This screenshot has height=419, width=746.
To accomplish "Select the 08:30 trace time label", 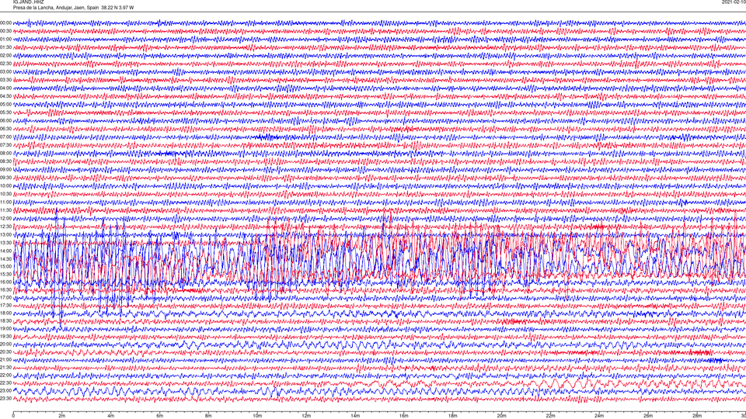I will click(5, 161).
